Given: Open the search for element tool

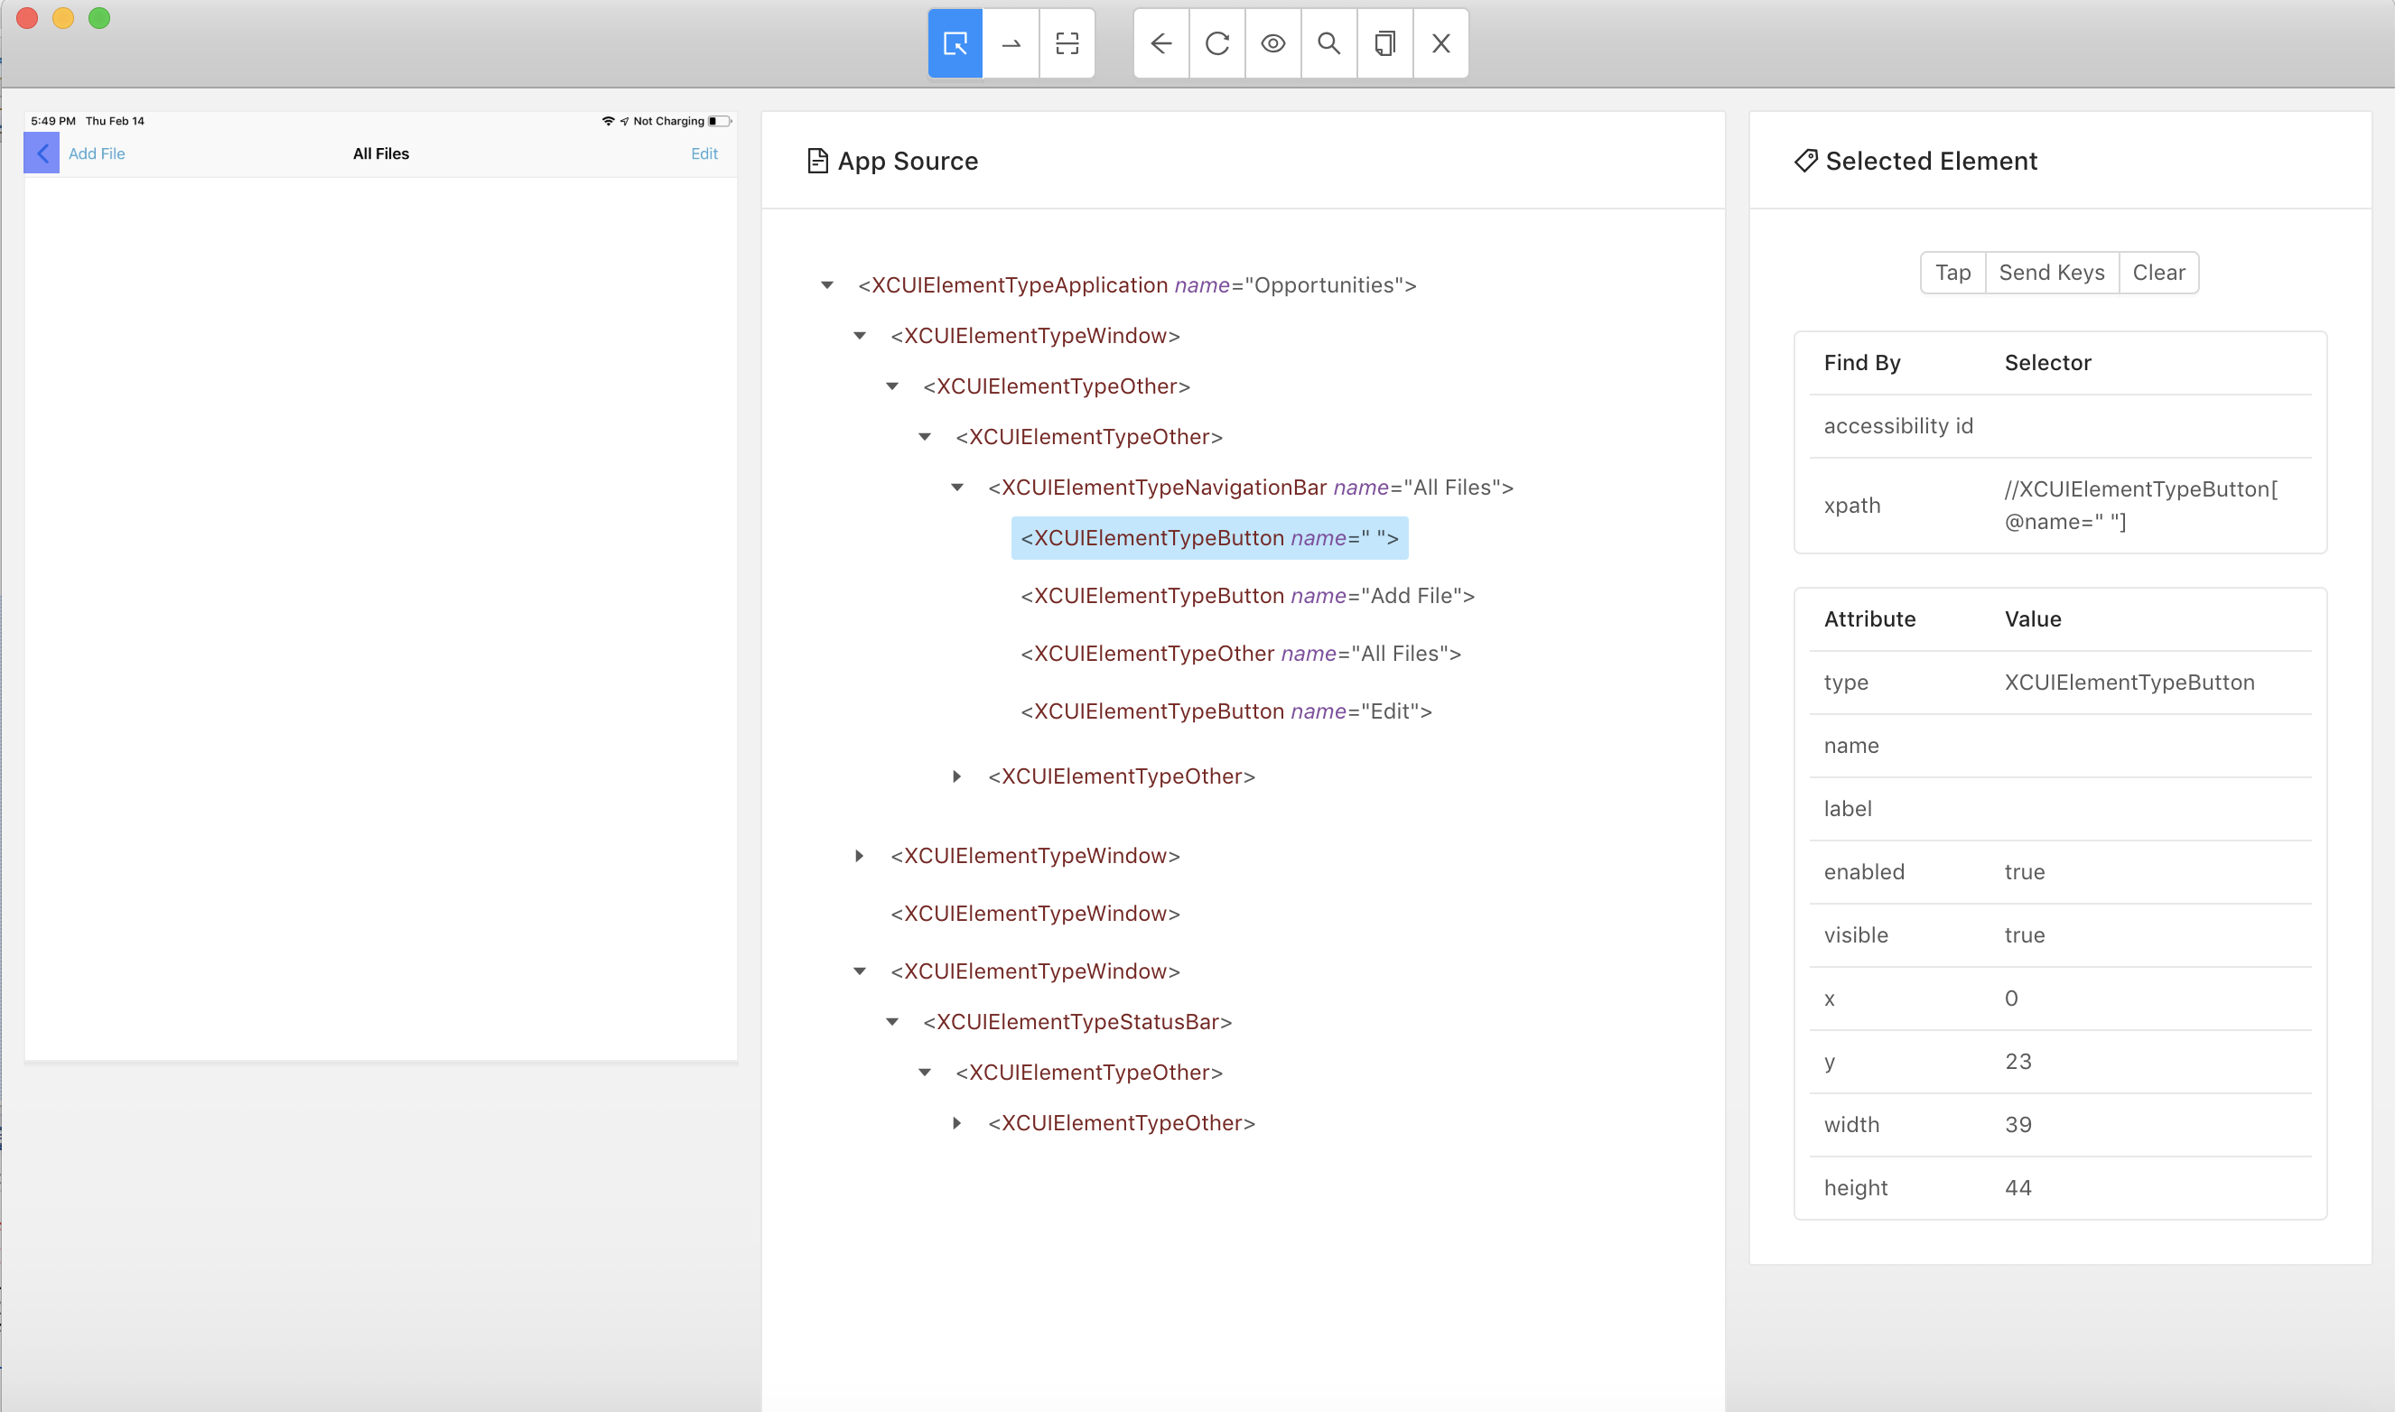Looking at the screenshot, I should coord(1329,43).
